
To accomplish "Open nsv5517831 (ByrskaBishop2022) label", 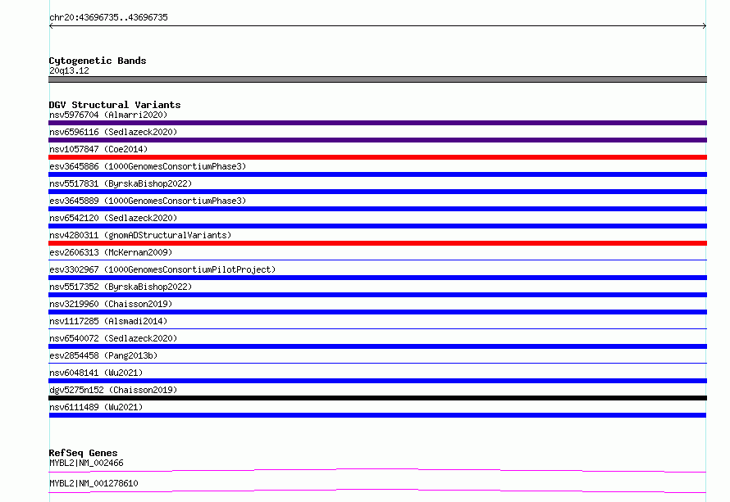I will 121,183.
